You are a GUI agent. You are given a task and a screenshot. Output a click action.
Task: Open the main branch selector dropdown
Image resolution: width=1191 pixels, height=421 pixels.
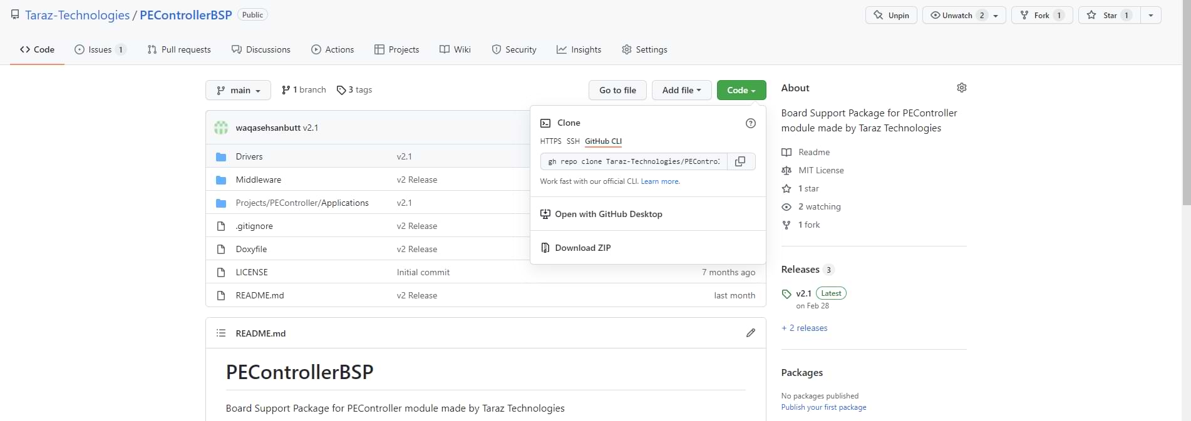click(238, 90)
